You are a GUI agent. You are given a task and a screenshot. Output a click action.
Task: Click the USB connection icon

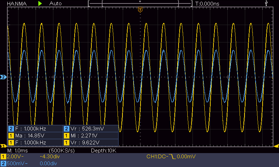click(267, 3)
